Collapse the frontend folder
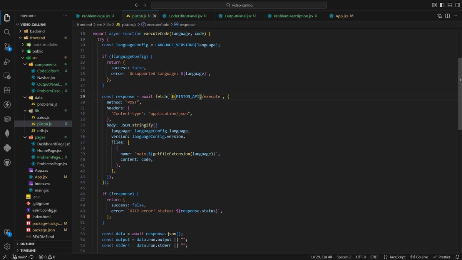 tap(43, 38)
